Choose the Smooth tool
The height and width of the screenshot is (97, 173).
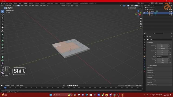coord(2,63)
